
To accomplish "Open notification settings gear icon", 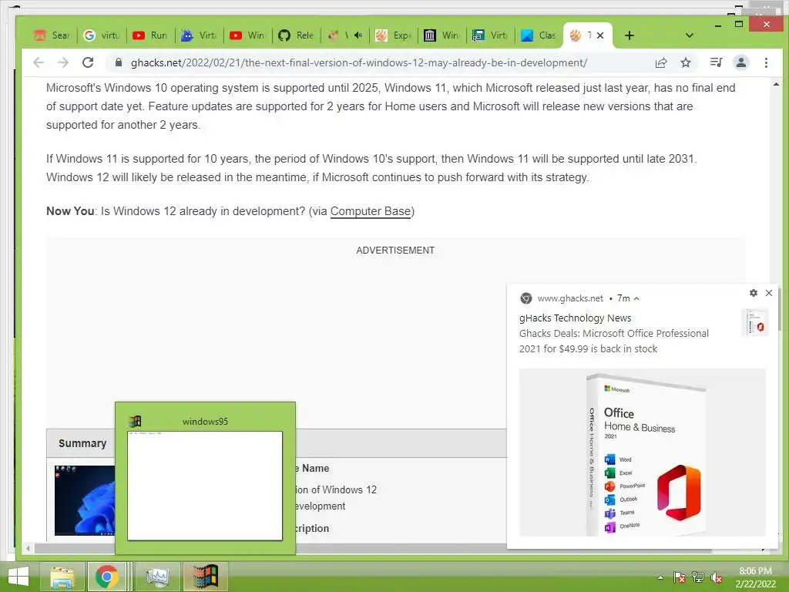I will [754, 293].
